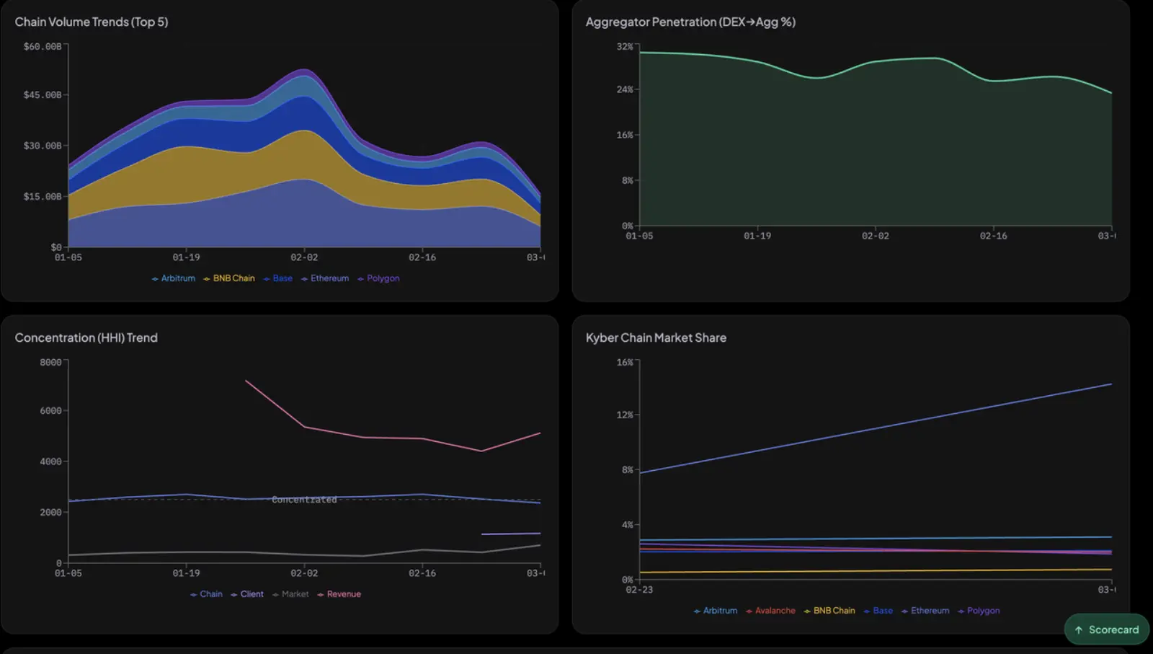Viewport: 1153px width, 654px height.
Task: Click the 2000 axis label in HHI chart
Action: point(50,512)
